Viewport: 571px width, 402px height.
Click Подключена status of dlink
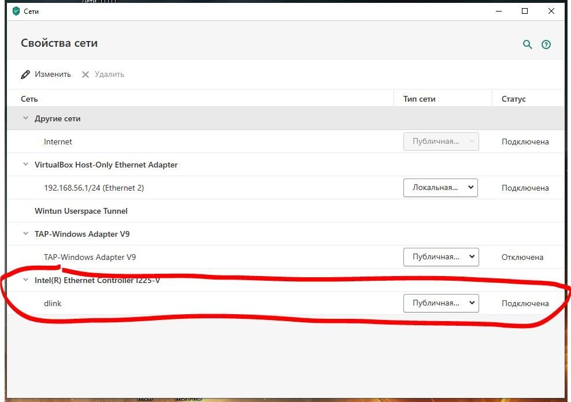pyautogui.click(x=525, y=303)
